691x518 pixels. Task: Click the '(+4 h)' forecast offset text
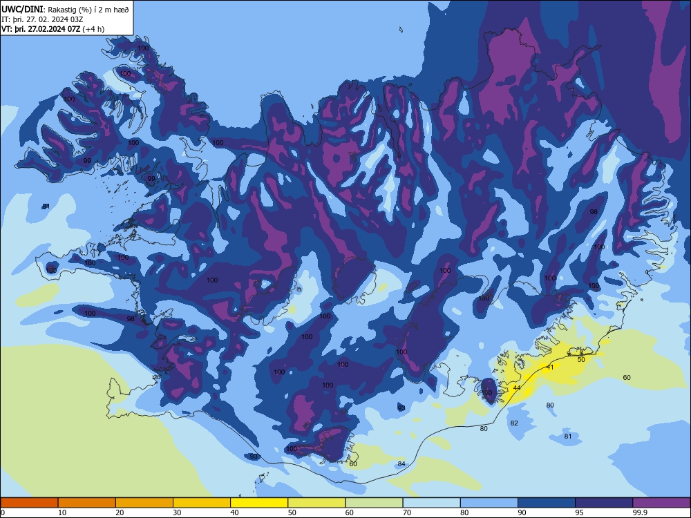93,29
